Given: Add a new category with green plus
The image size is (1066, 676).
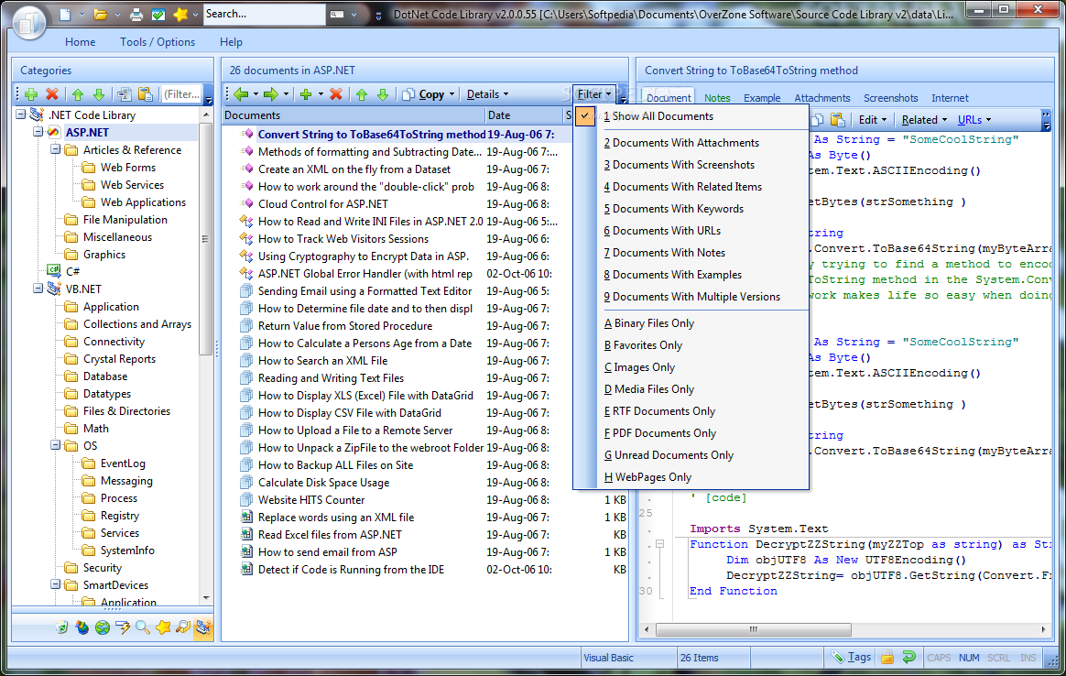Looking at the screenshot, I should [31, 94].
